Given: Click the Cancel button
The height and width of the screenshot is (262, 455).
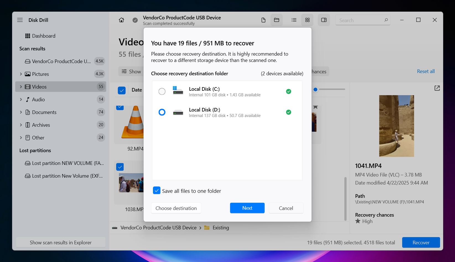Looking at the screenshot, I should (x=286, y=208).
